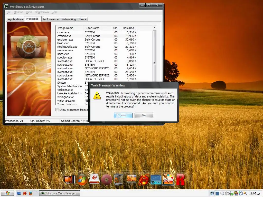263x197 pixels.
Task: Click the EN language indicator
Action: [x=212, y=193]
